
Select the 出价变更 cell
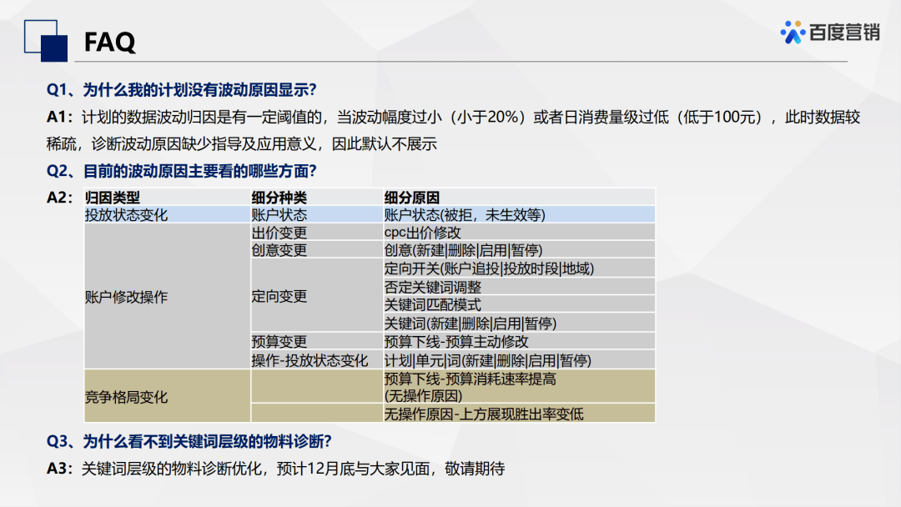click(x=317, y=233)
